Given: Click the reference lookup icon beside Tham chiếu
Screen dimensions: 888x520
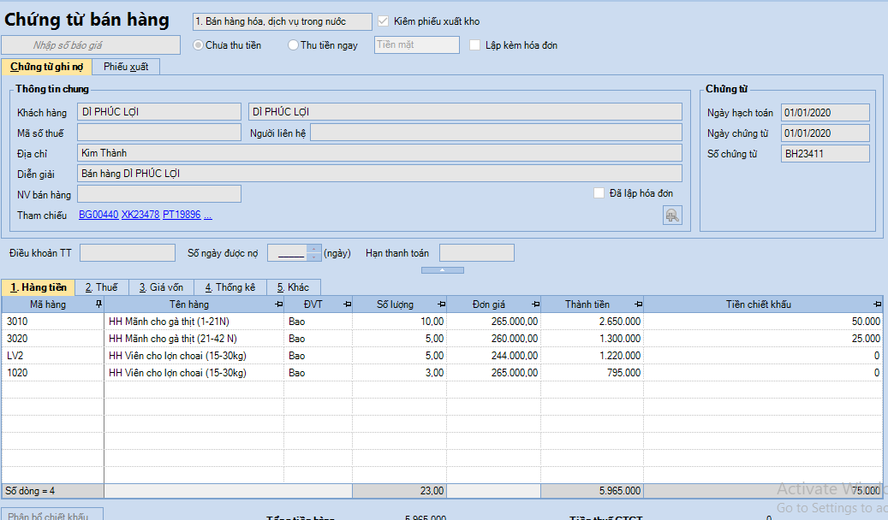Looking at the screenshot, I should (x=672, y=216).
